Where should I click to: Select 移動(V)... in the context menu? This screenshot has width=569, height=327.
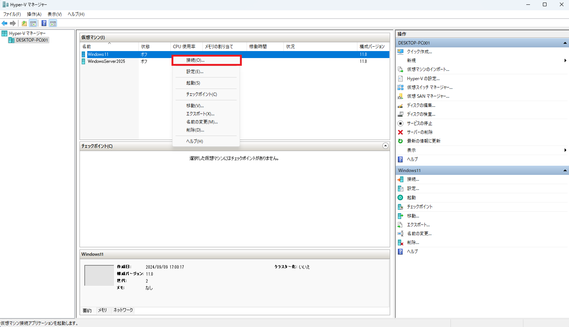click(206, 106)
